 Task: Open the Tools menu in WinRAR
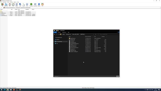[x=8, y=2]
